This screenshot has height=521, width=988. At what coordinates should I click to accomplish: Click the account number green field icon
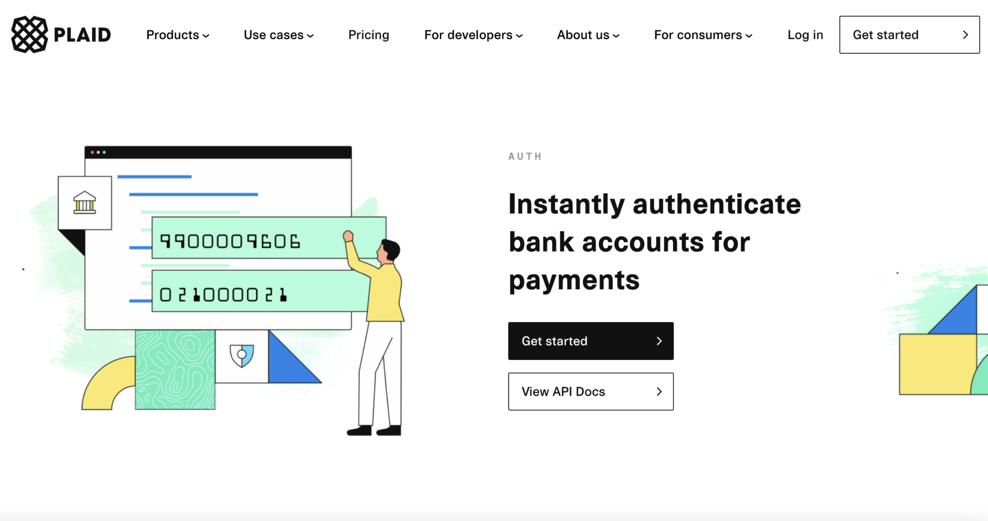(x=254, y=240)
